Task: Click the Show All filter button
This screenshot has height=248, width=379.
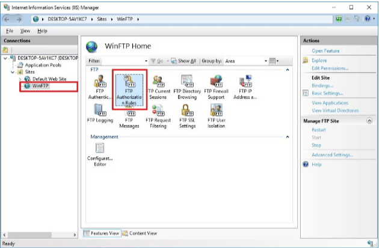Action: [x=183, y=61]
